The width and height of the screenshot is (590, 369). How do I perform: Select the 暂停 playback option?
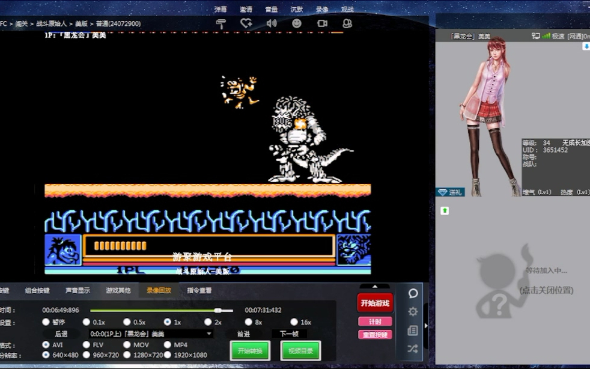46,322
